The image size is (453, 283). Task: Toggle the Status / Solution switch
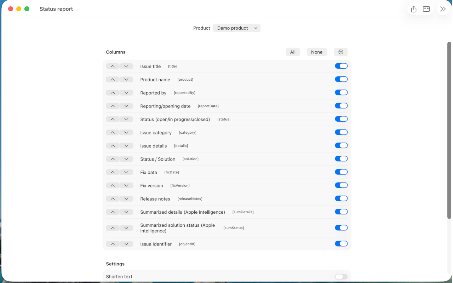[341, 159]
